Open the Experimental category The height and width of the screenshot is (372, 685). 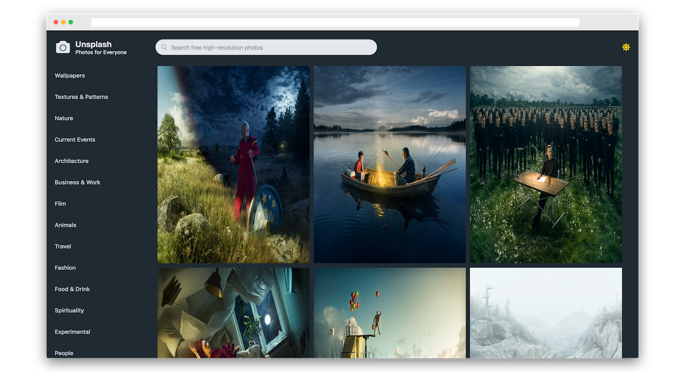point(72,332)
